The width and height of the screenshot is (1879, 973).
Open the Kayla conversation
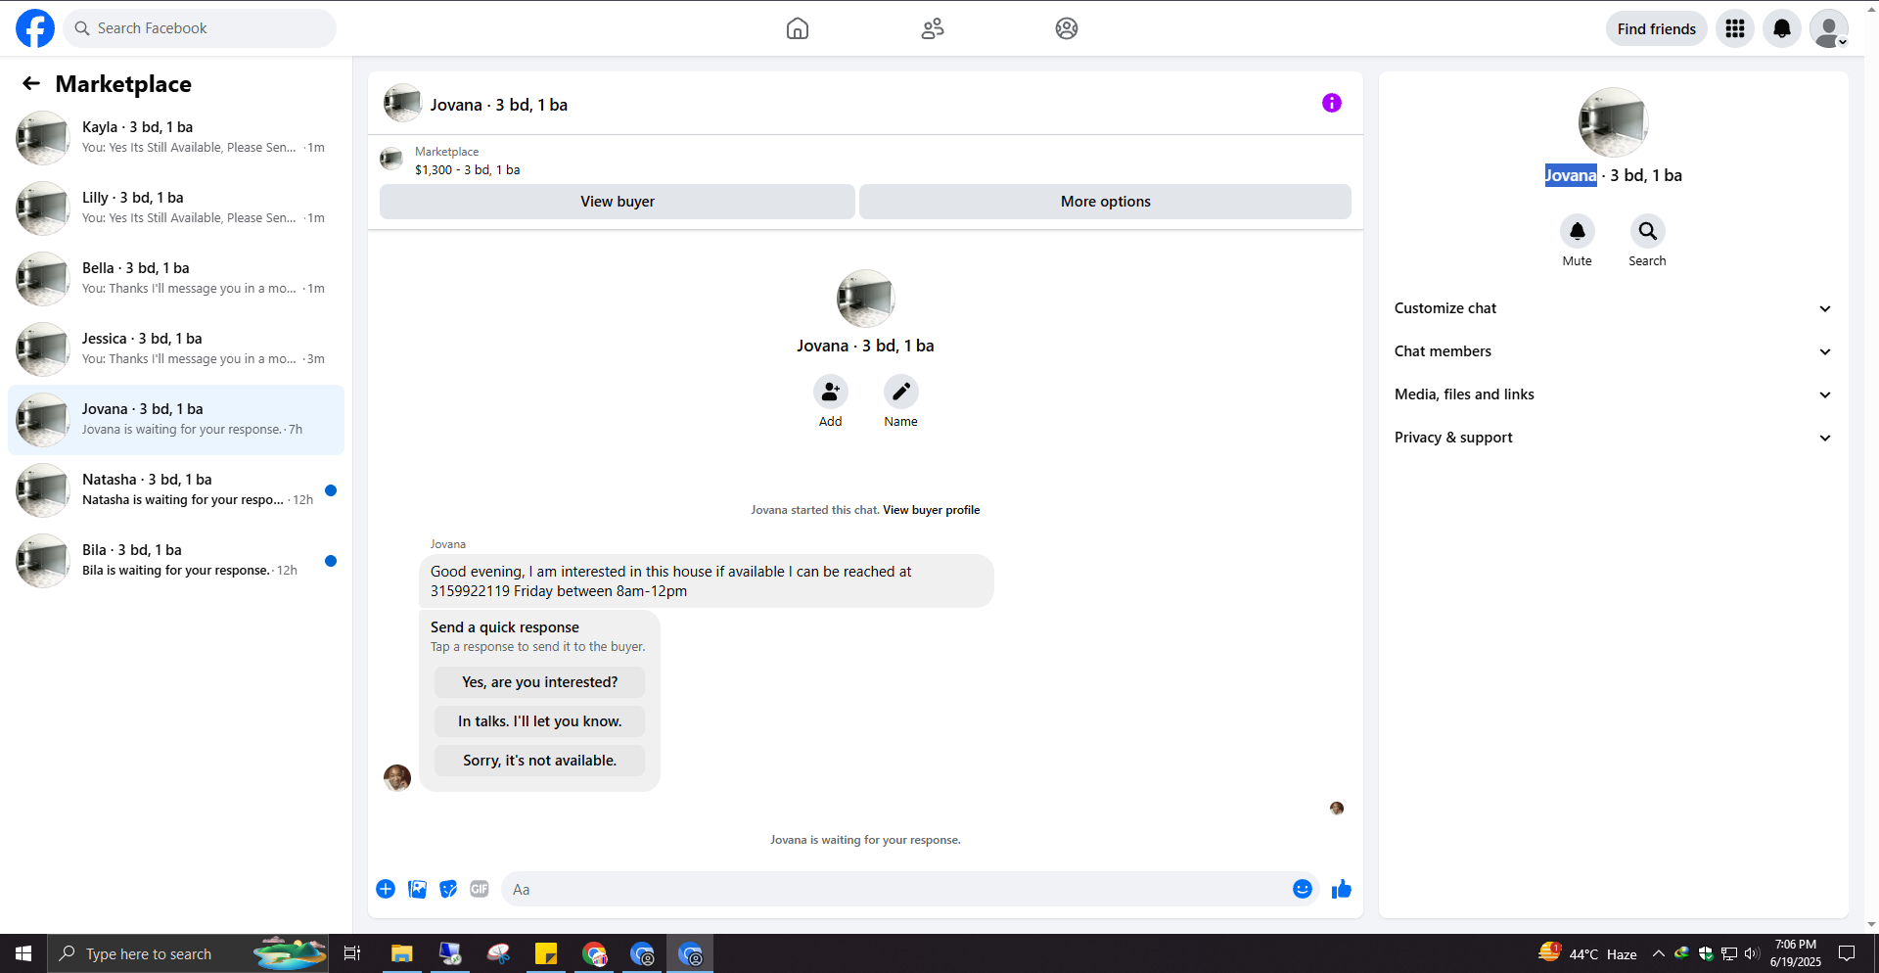176,138
